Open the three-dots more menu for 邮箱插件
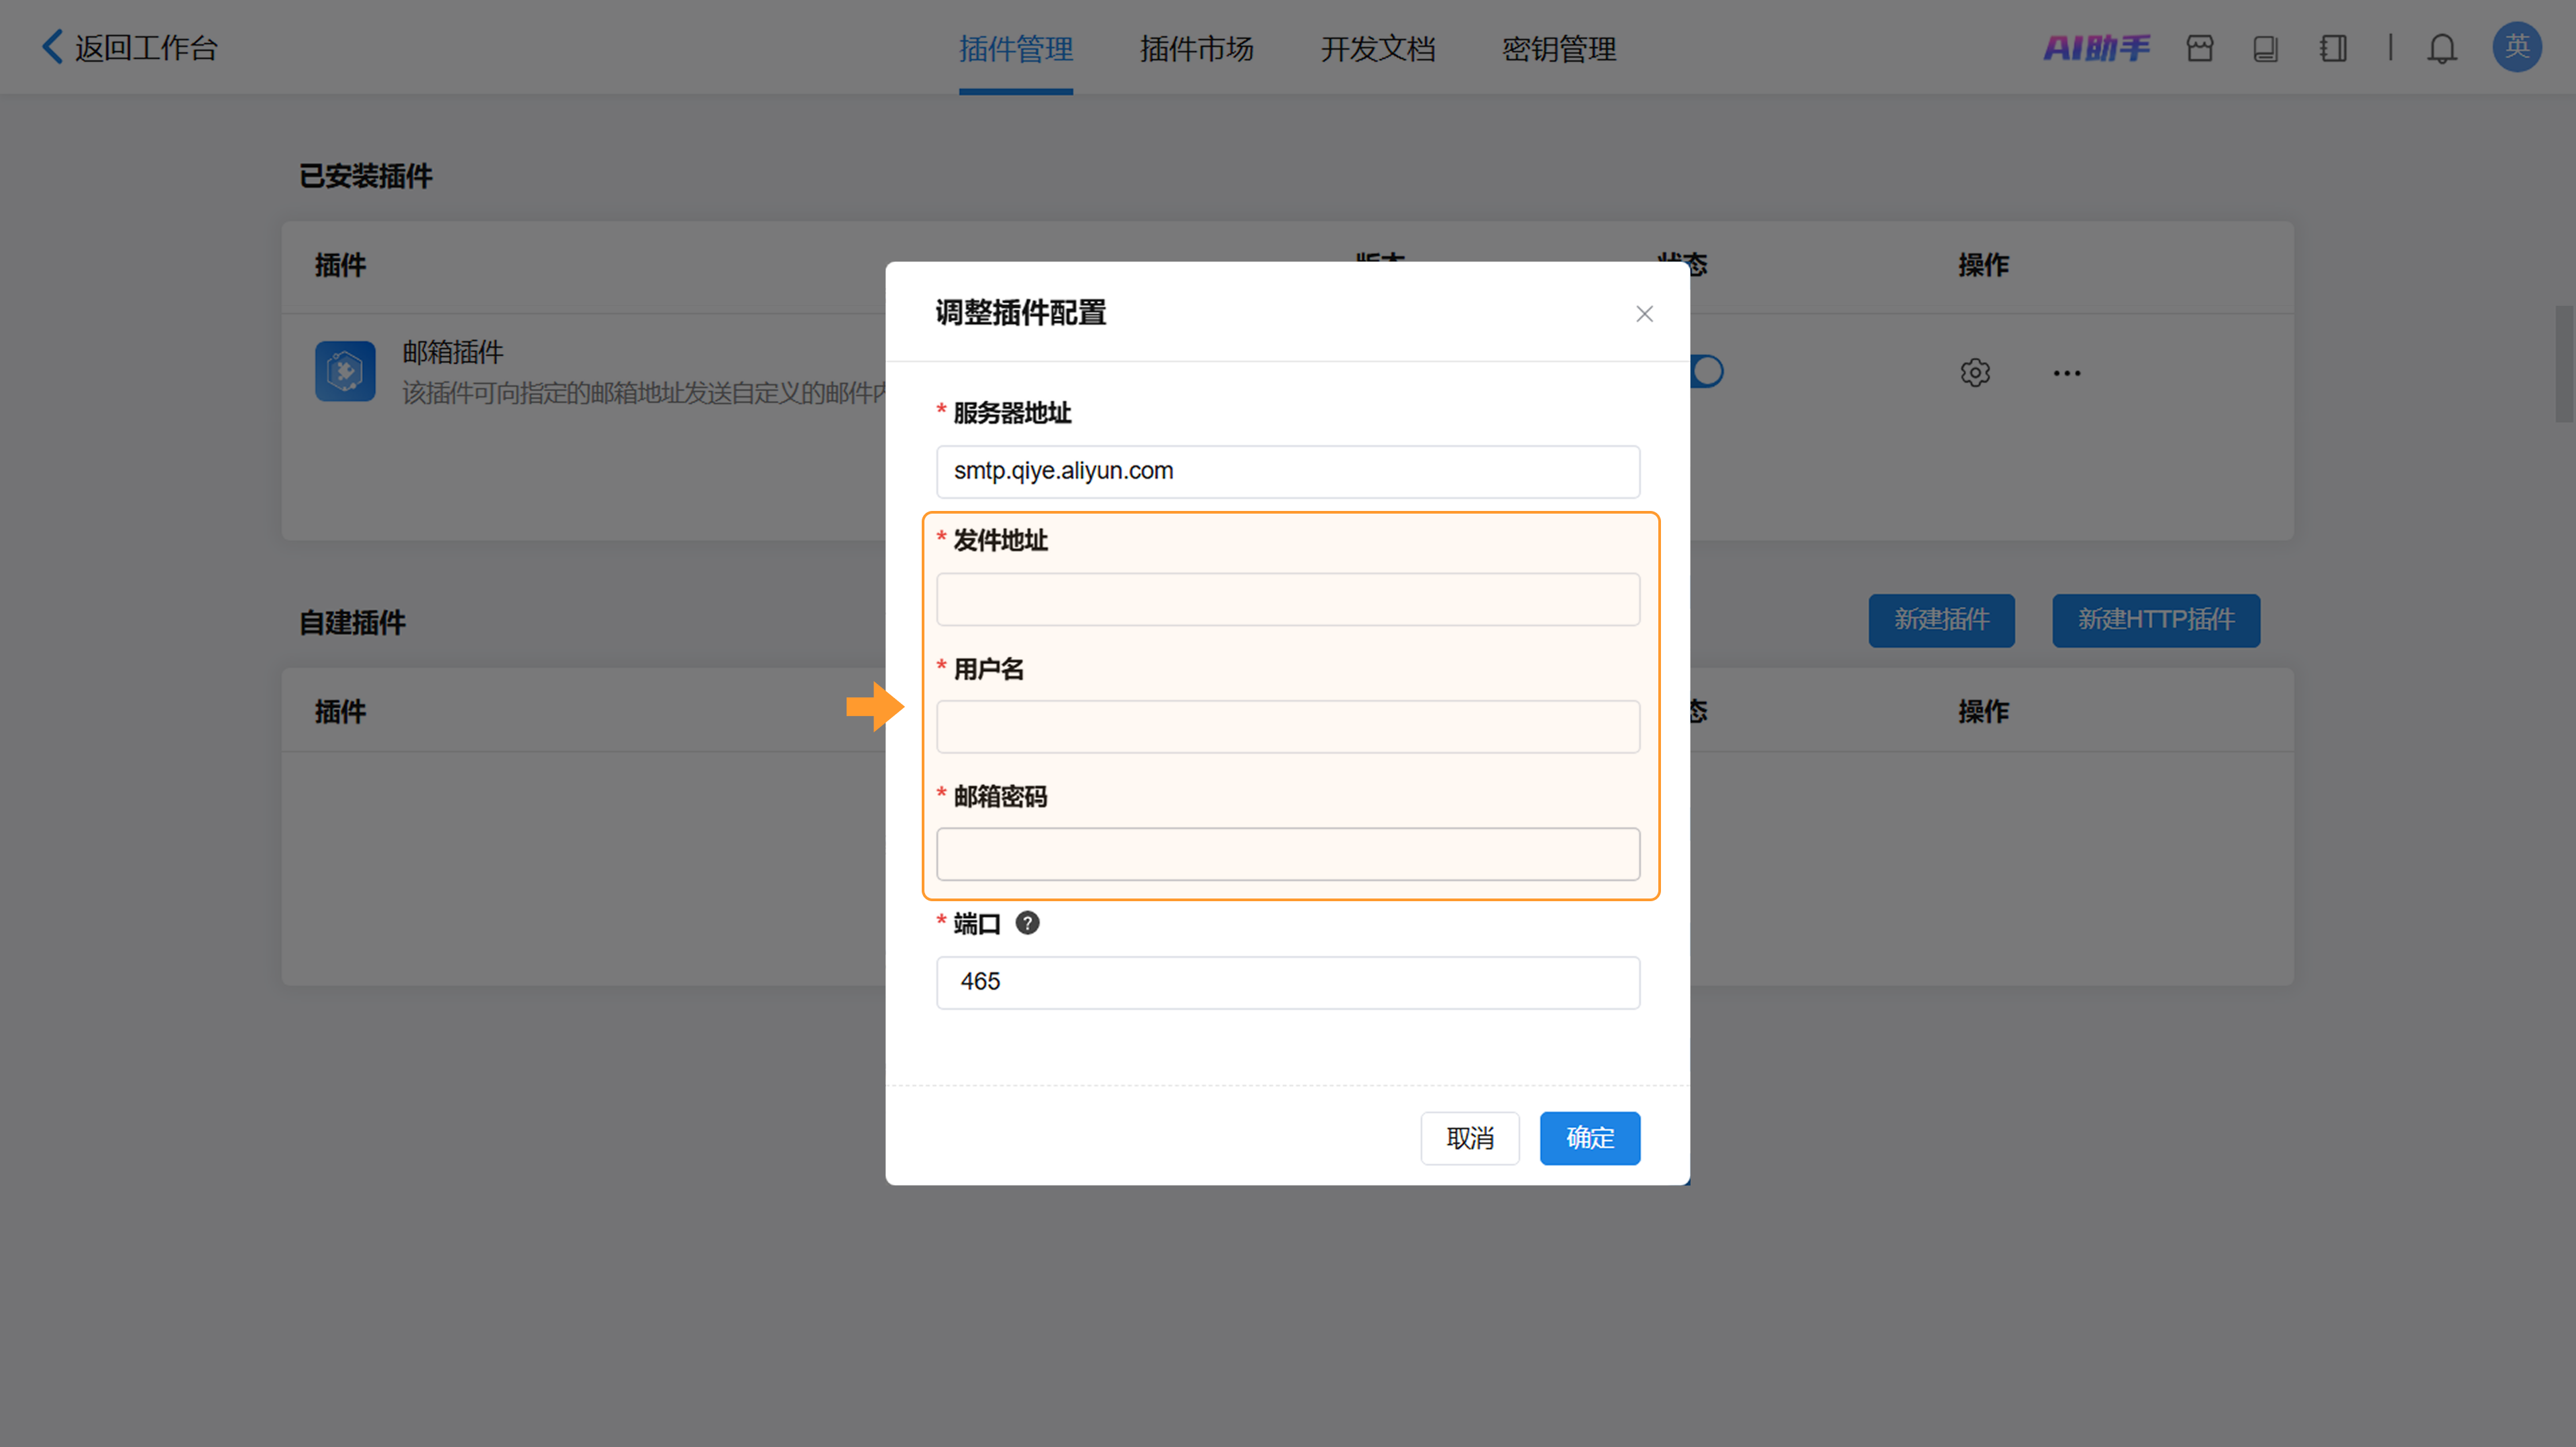Image resolution: width=2576 pixels, height=1447 pixels. pos(2066,373)
